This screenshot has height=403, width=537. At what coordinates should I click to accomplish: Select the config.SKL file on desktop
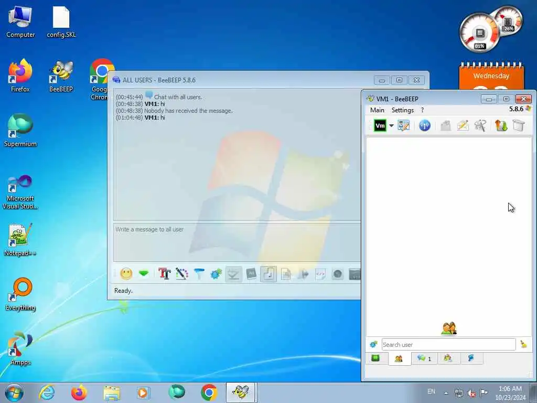click(x=61, y=22)
